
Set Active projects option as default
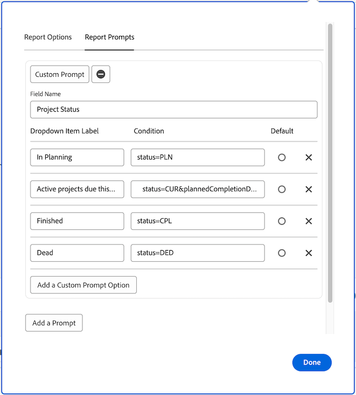coord(282,189)
